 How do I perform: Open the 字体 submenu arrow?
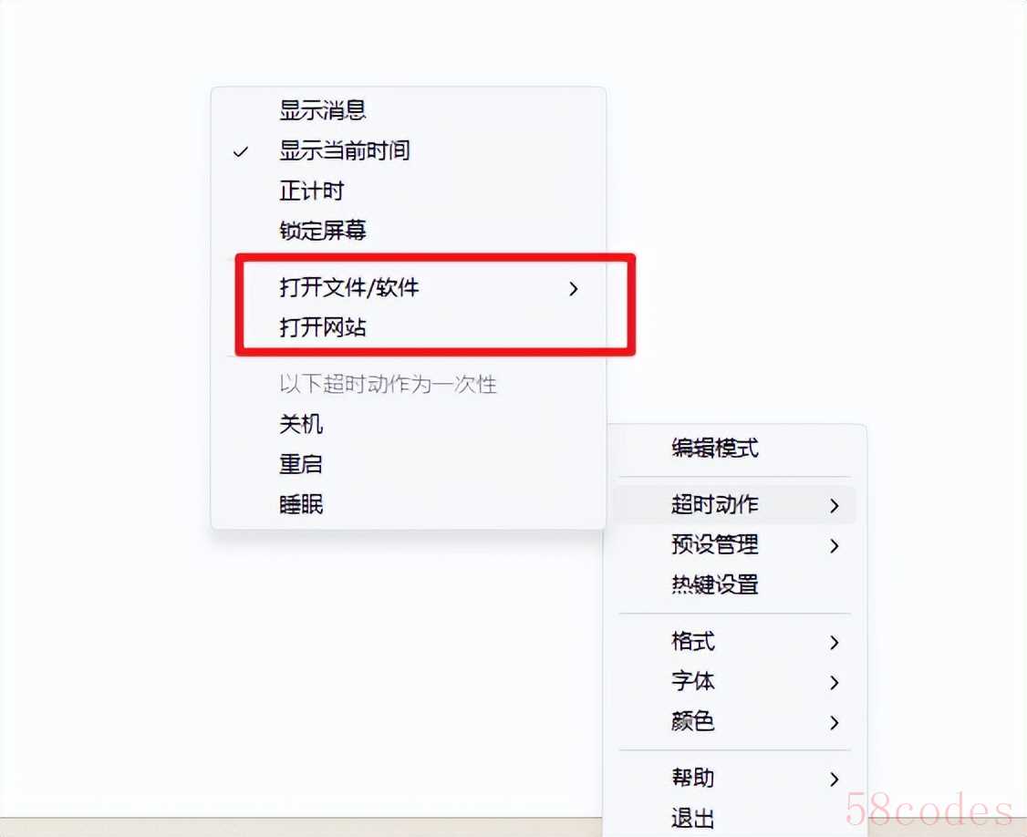click(x=834, y=682)
